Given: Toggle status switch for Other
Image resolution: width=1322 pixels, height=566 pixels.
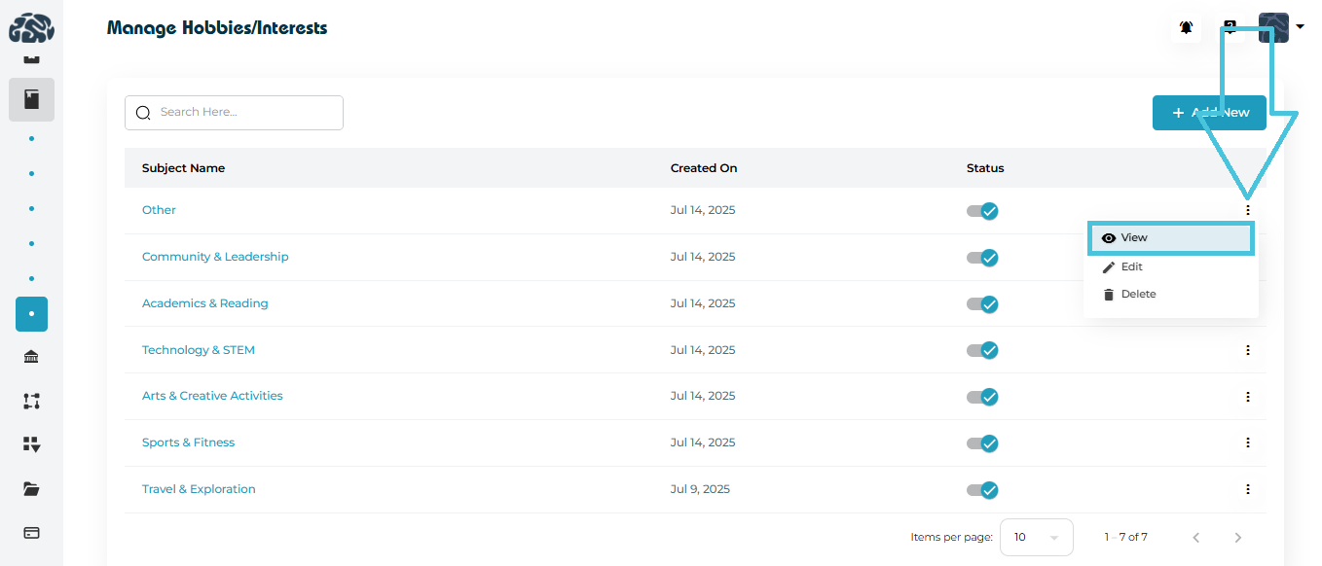Looking at the screenshot, I should (x=982, y=211).
